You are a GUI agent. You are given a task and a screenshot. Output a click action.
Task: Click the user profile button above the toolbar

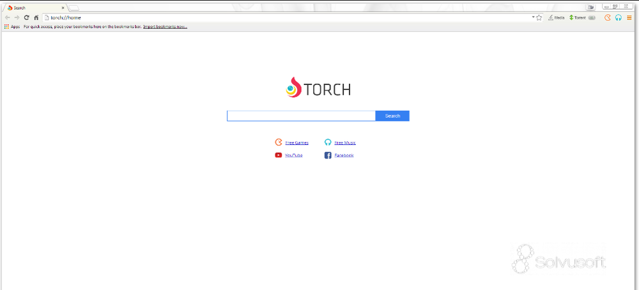coord(591,6)
